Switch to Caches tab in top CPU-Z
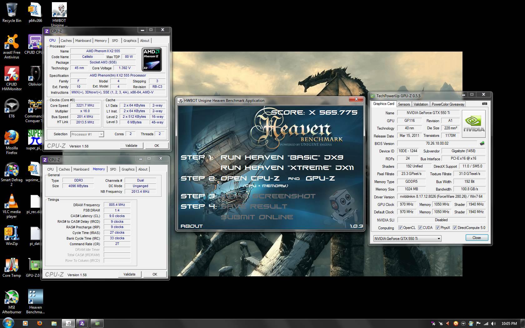The image size is (525, 328). tap(66, 41)
